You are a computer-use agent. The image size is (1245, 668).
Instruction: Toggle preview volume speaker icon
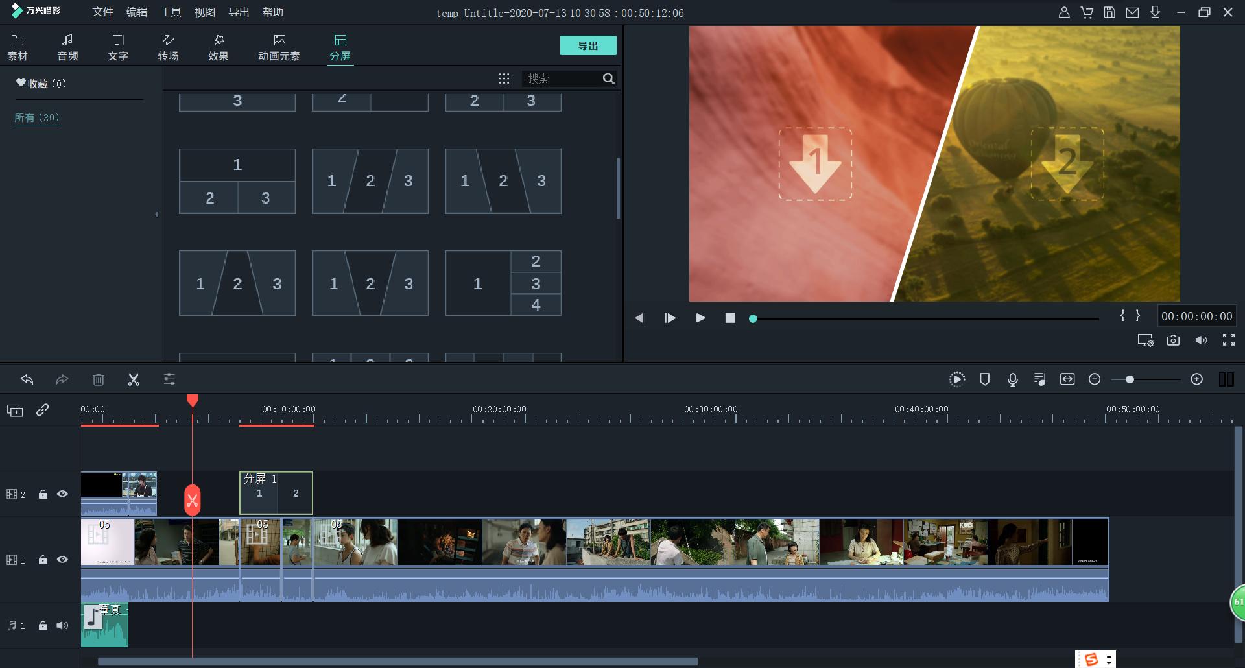tap(1201, 340)
